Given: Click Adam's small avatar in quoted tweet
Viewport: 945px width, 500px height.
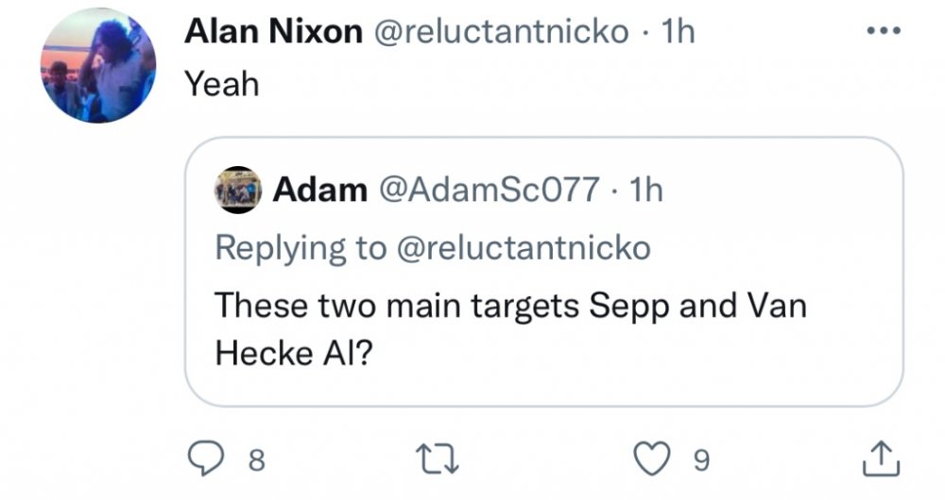Looking at the screenshot, I should pyautogui.click(x=239, y=190).
